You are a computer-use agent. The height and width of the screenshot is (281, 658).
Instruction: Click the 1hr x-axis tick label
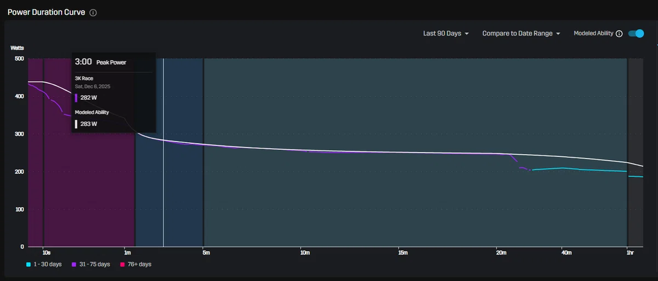coord(630,253)
